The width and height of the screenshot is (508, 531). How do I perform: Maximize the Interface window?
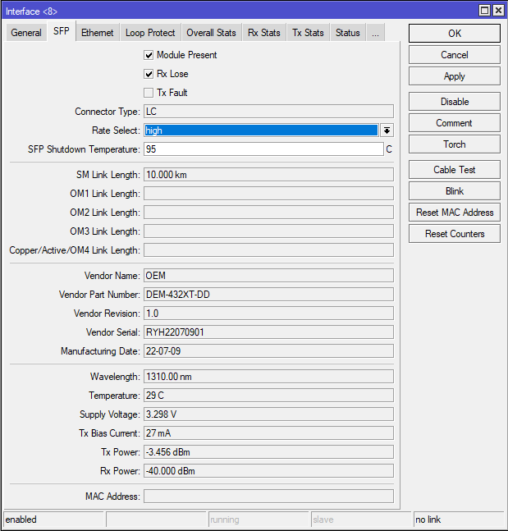485,11
